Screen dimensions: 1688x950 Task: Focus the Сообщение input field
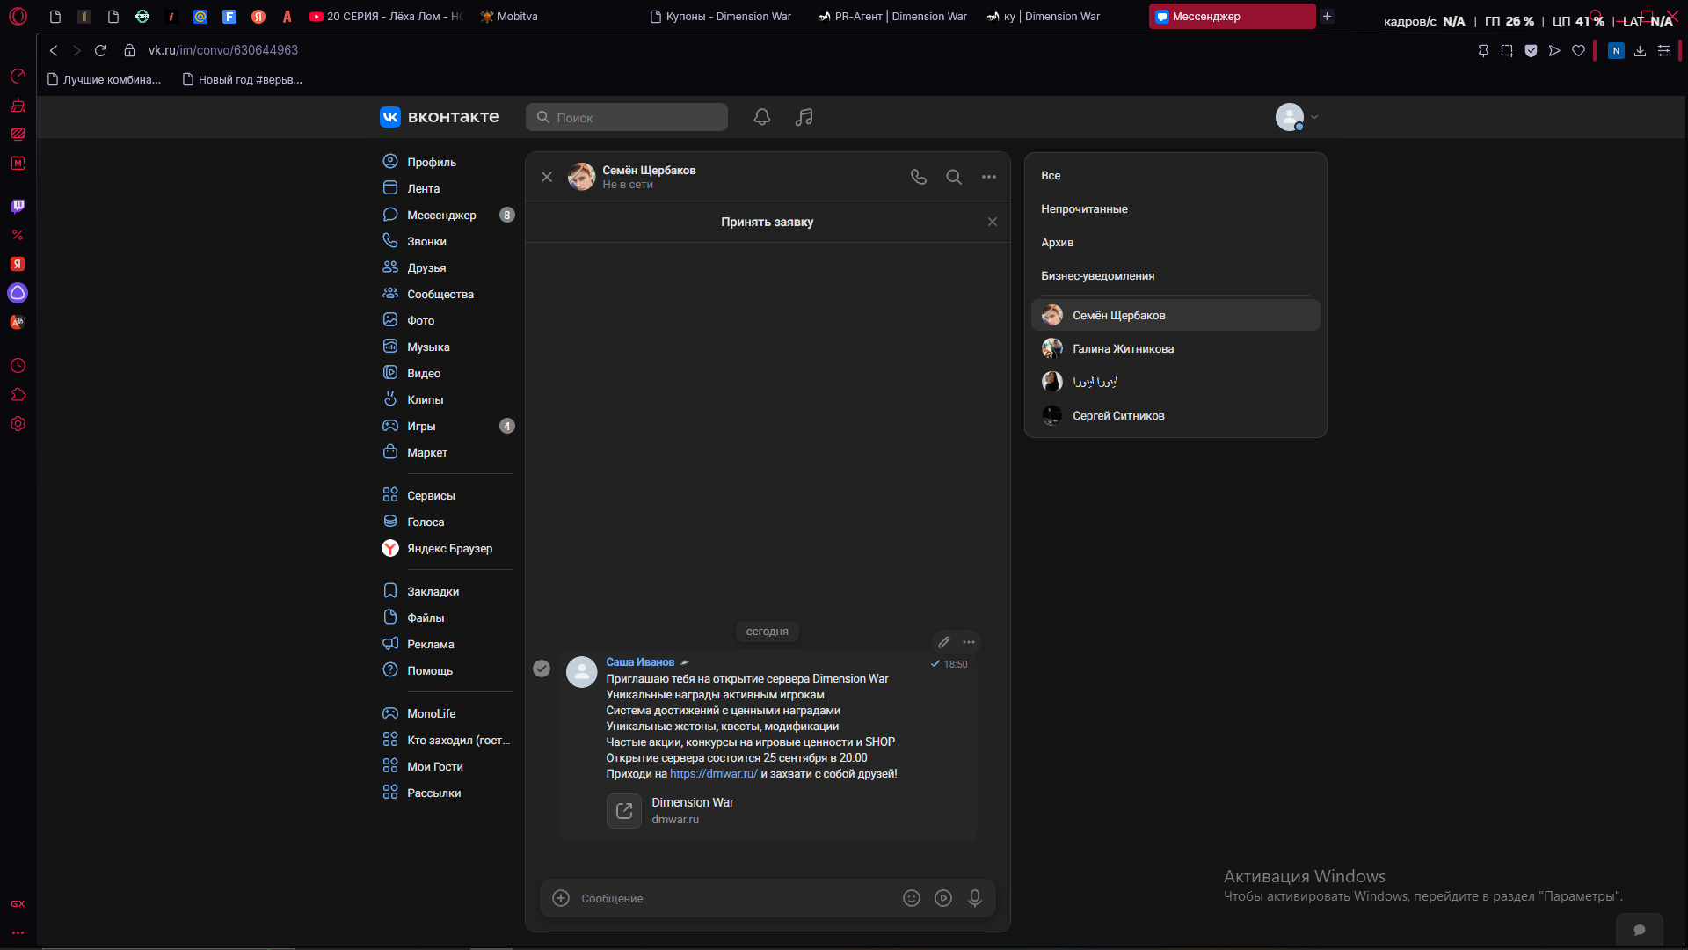(x=735, y=898)
